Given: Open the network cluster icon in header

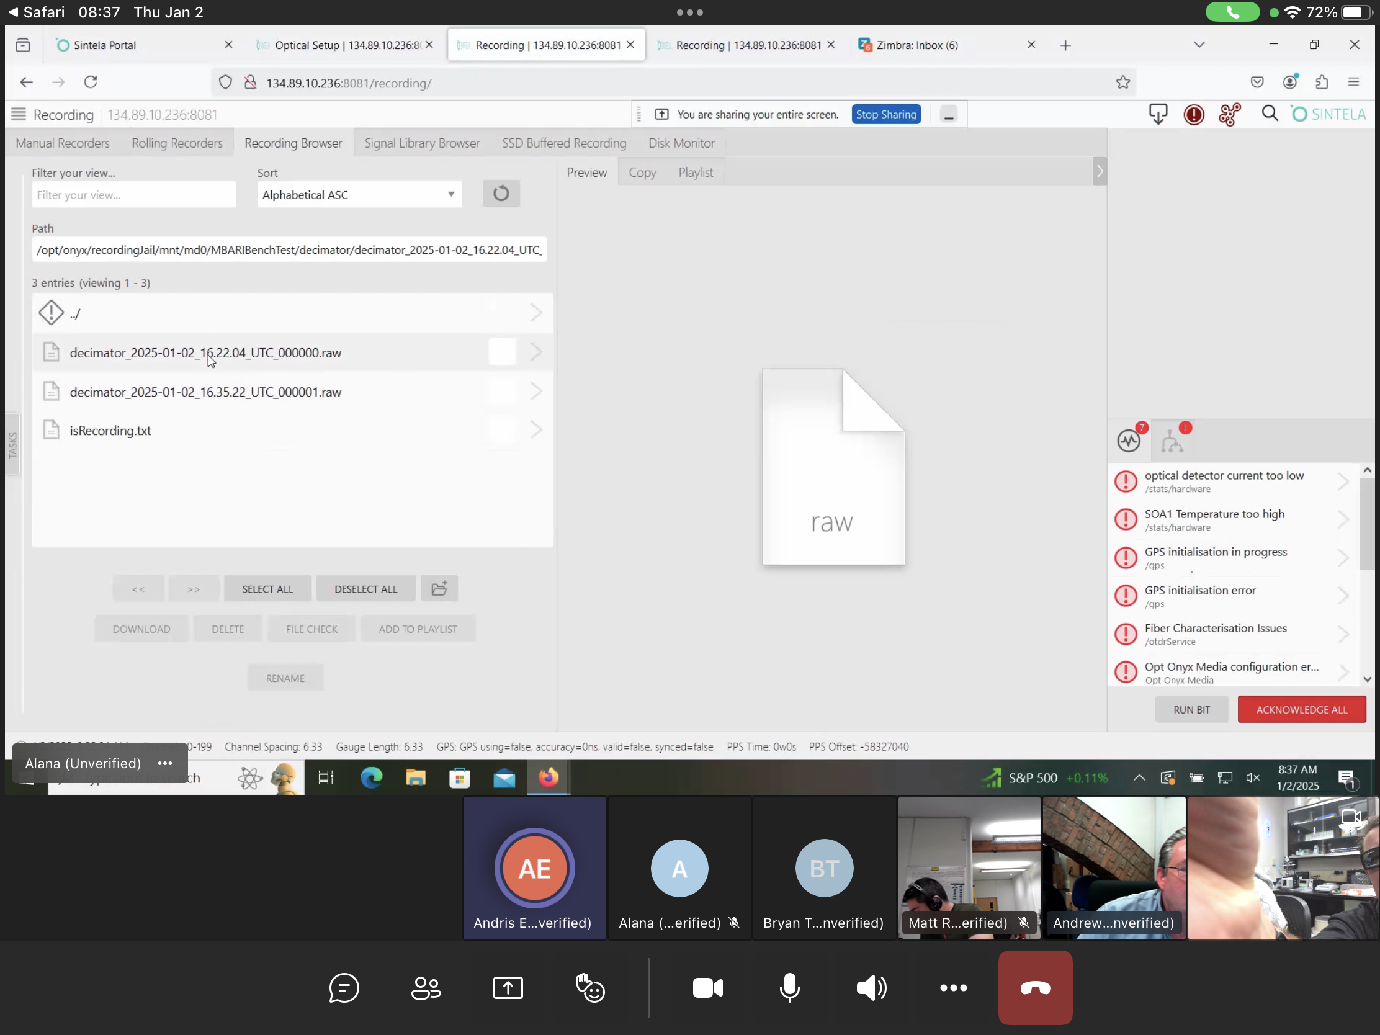Looking at the screenshot, I should click(1230, 115).
